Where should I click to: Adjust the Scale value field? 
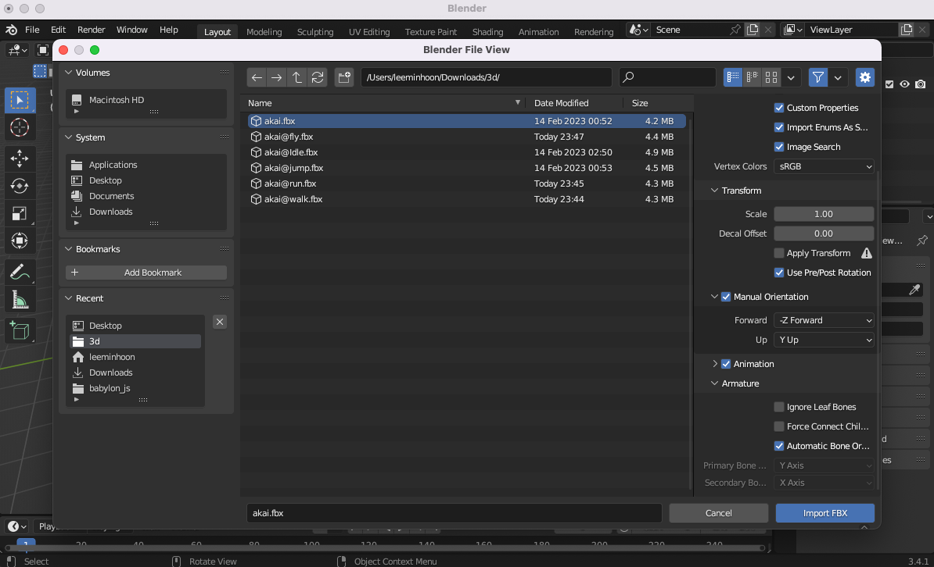point(824,214)
